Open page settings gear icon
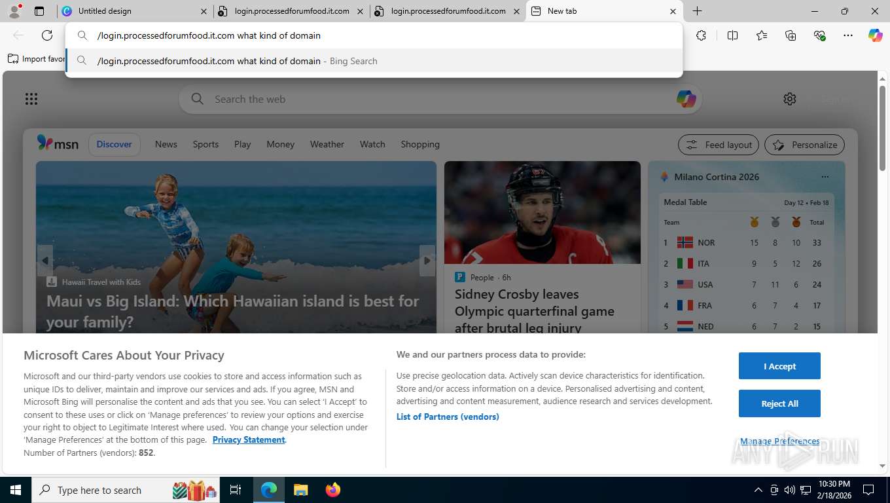 point(790,99)
